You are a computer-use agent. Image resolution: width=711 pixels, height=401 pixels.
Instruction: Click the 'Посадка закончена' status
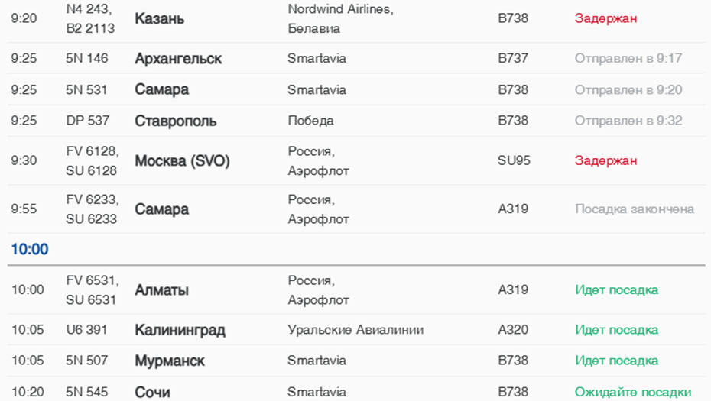coord(635,209)
